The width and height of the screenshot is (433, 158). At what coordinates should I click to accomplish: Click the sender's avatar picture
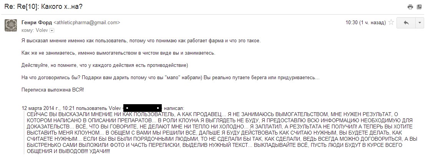click(x=10, y=25)
